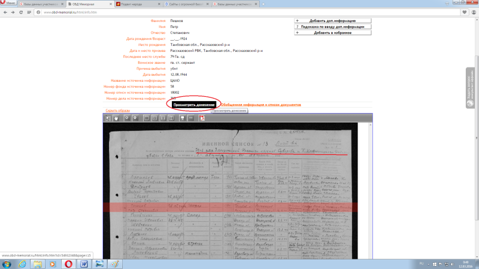This screenshot has width=479, height=269.
Task: Open the Paint icon in taskbar
Action: (114, 264)
